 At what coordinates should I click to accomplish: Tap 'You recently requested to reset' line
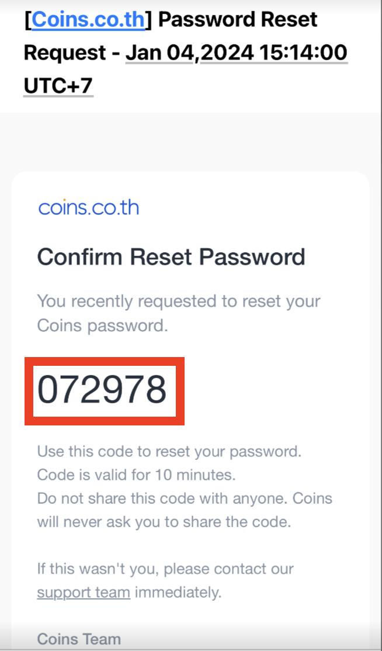179,302
